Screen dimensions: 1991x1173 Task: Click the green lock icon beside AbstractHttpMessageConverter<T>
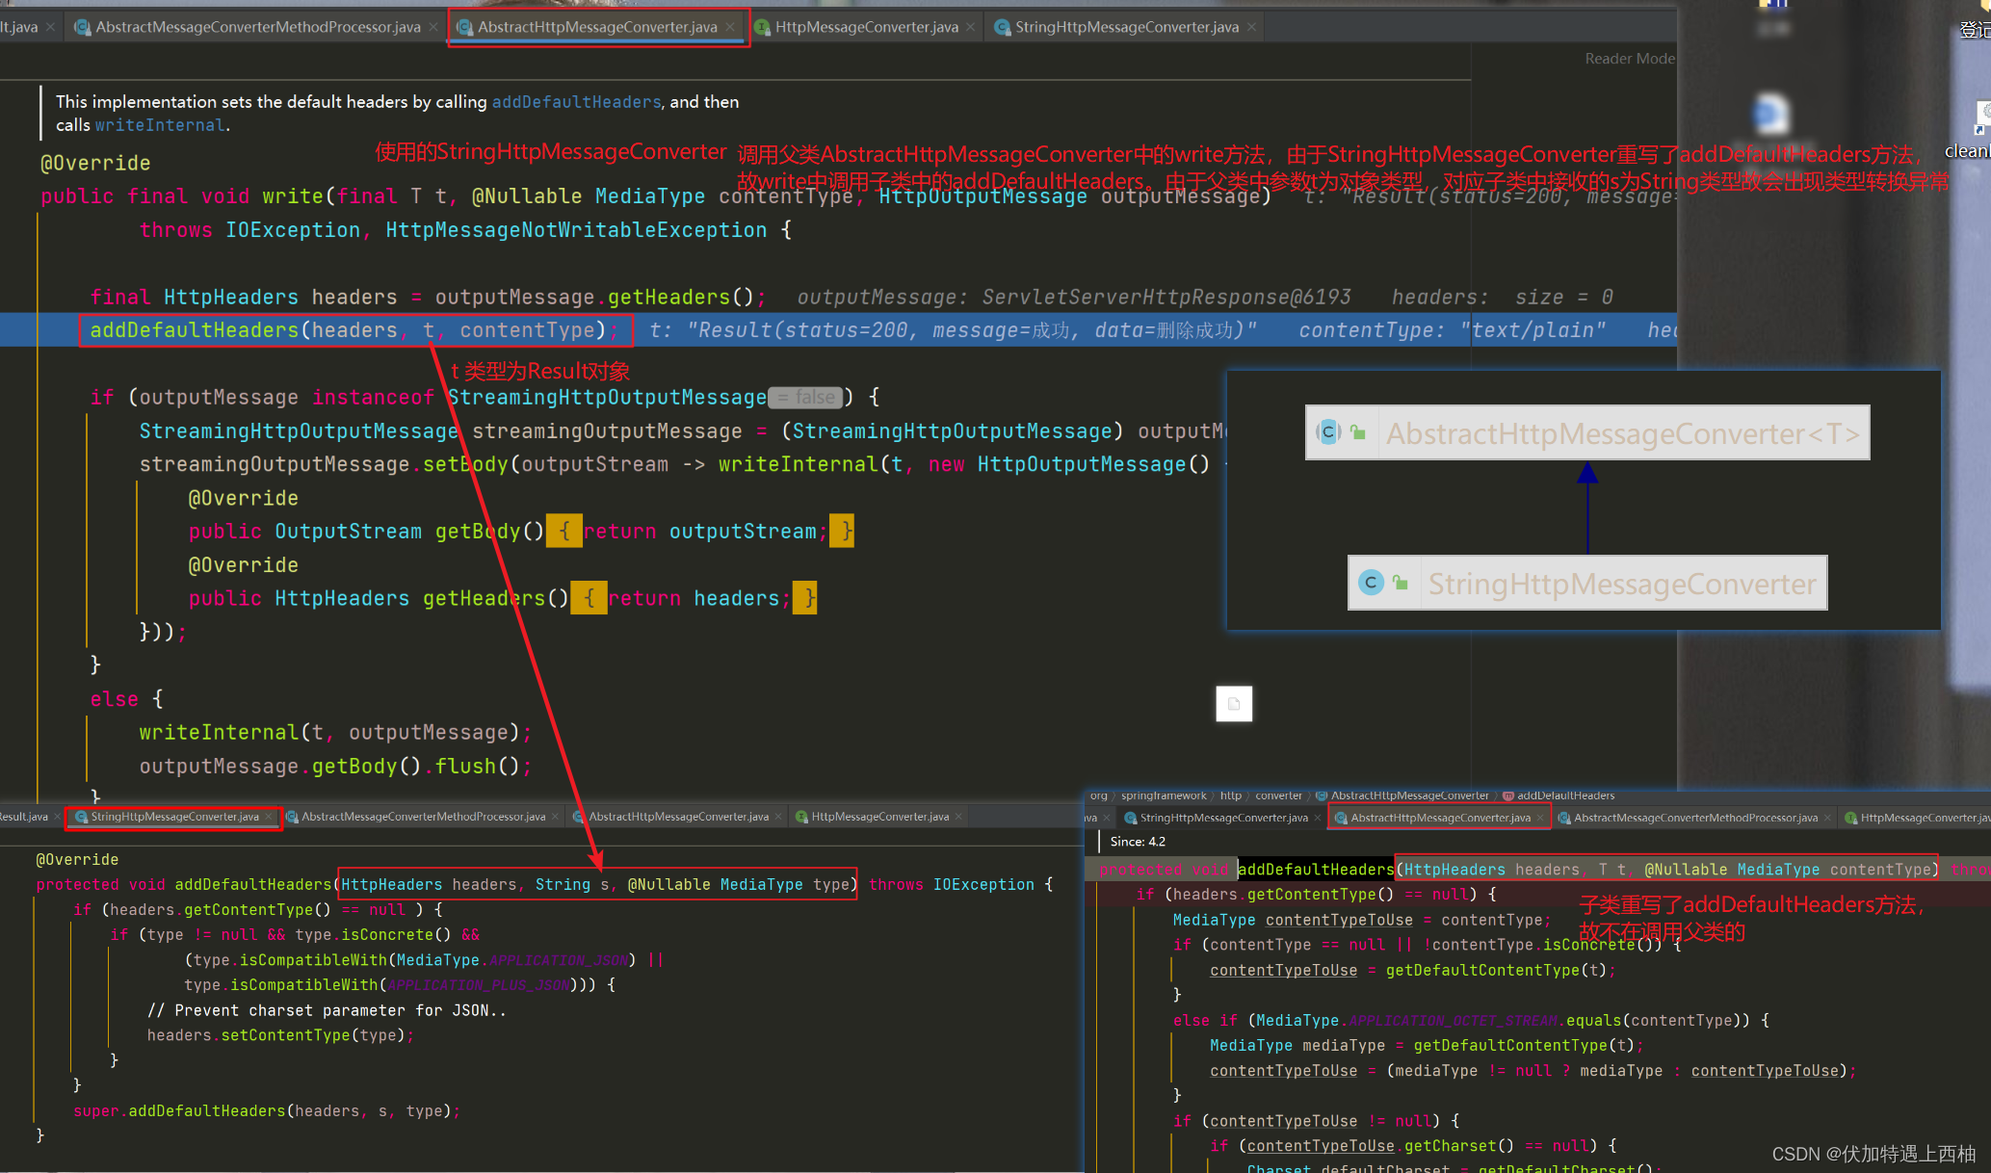pos(1358,432)
